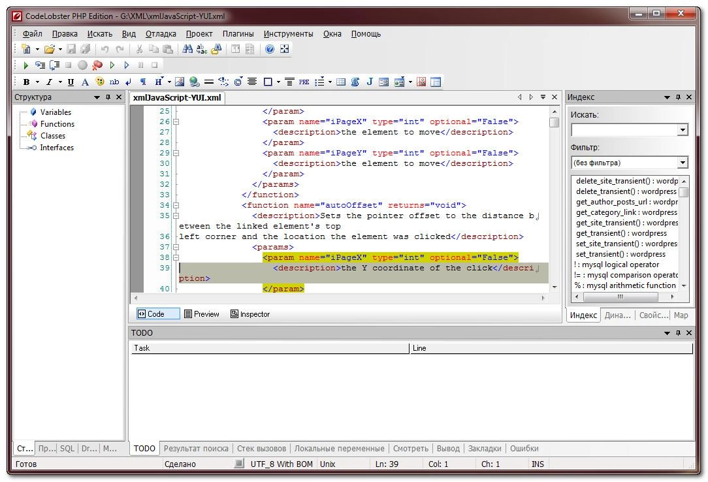Image resolution: width=708 pixels, height=482 pixels.
Task: Apply bold formatting tag
Action: pos(27,82)
